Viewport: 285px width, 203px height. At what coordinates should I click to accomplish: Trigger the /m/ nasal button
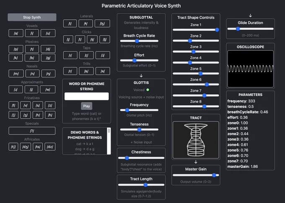pyautogui.click(x=16, y=74)
